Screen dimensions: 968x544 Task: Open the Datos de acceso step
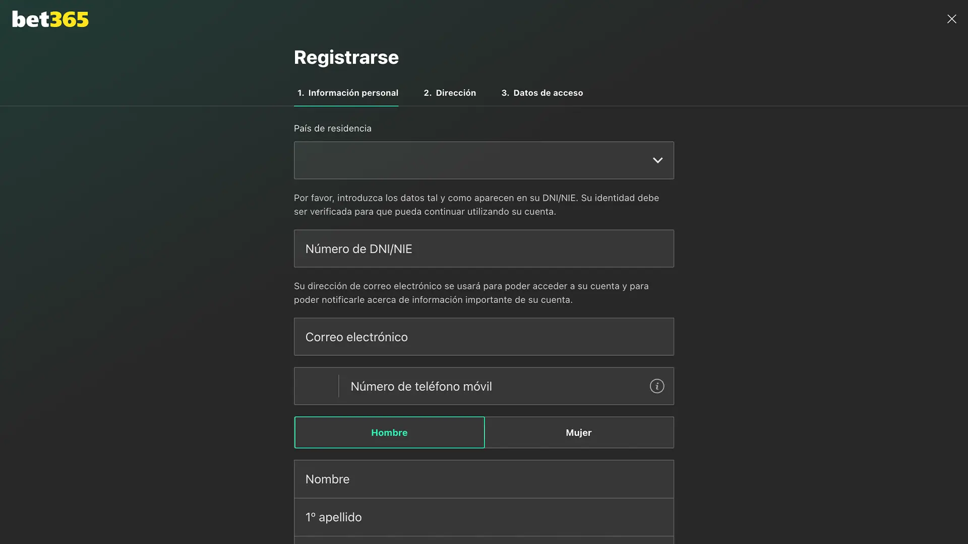click(542, 93)
